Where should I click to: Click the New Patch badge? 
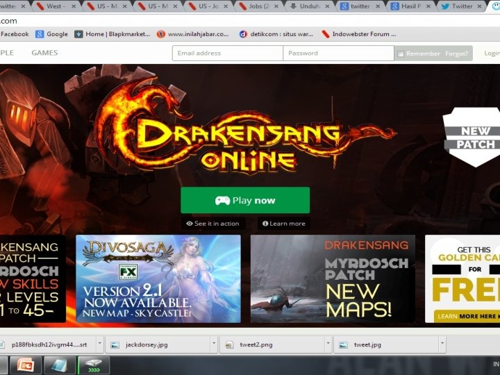472,137
